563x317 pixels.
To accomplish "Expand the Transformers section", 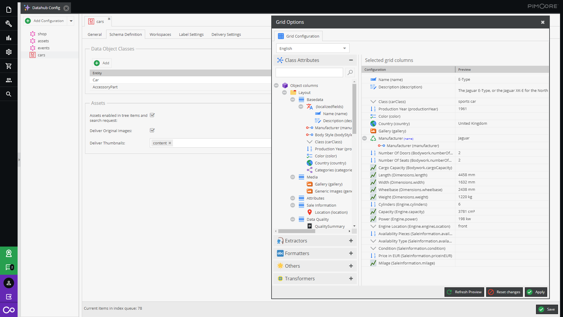I will 351,278.
